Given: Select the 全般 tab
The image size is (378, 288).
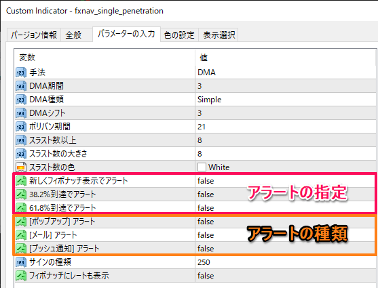Looking at the screenshot, I should pos(73,35).
